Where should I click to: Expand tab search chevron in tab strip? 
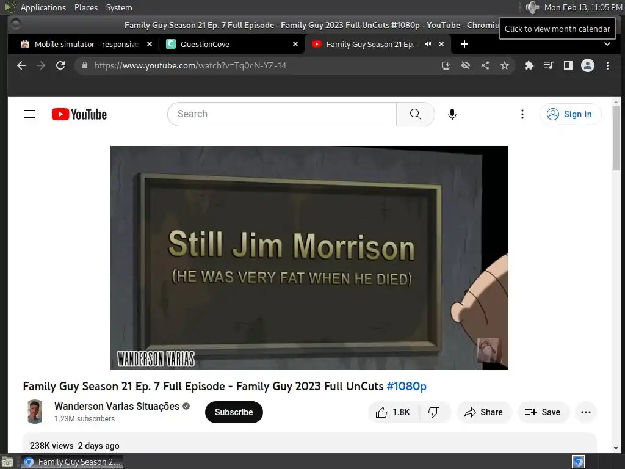pyautogui.click(x=607, y=44)
